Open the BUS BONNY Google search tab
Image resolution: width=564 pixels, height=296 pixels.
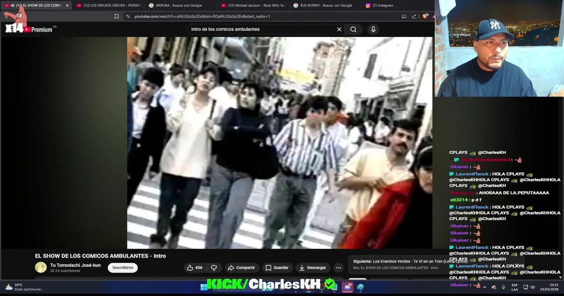[x=326, y=5]
